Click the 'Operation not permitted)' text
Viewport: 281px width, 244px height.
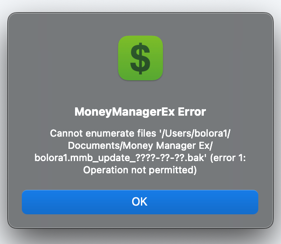[140, 170]
